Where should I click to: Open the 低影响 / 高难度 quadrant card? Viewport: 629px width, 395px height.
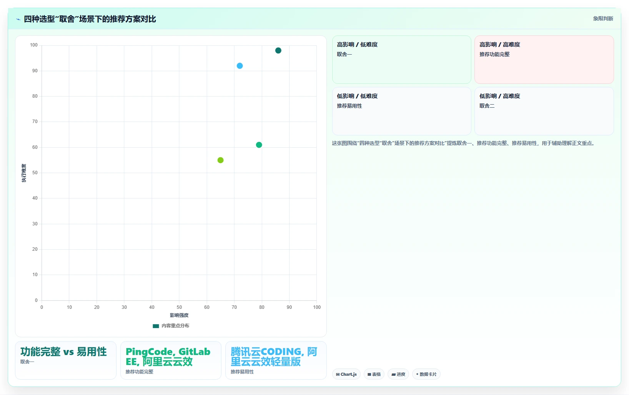[544, 111]
